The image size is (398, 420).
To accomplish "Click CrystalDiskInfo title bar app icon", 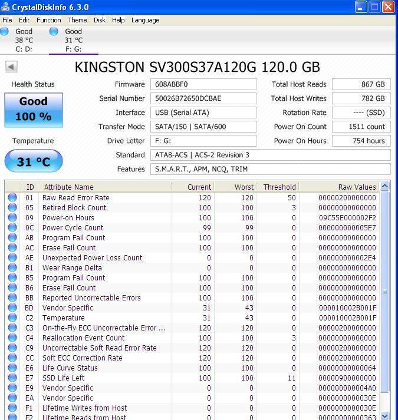I will (x=6, y=7).
